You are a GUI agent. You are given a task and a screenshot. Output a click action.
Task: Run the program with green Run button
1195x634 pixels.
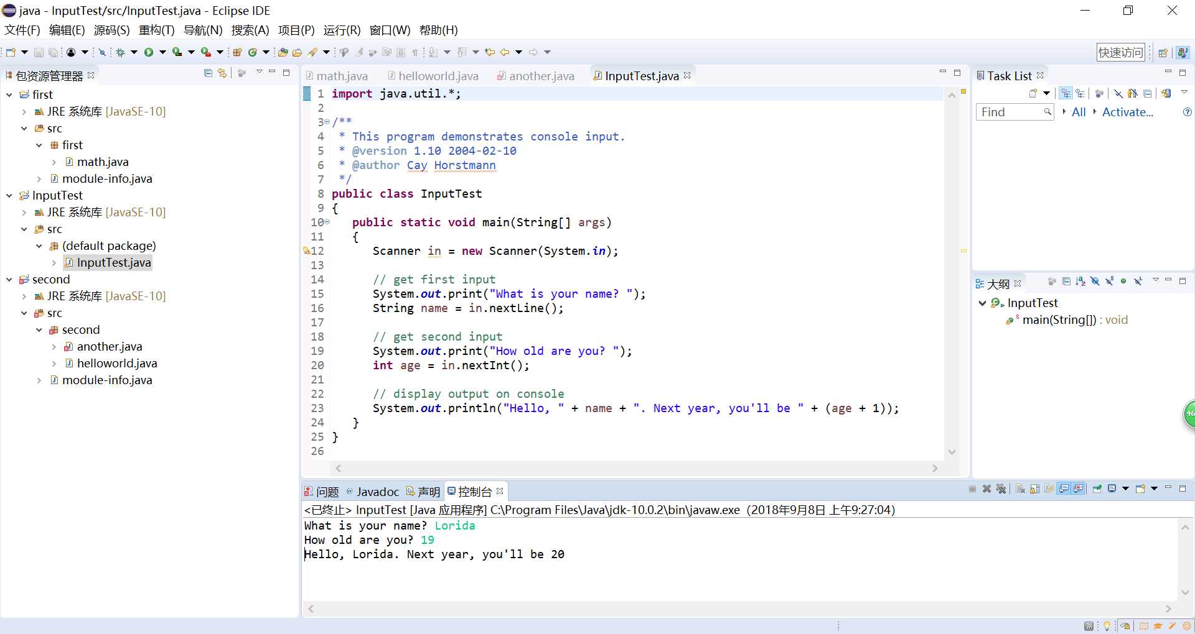coord(149,53)
